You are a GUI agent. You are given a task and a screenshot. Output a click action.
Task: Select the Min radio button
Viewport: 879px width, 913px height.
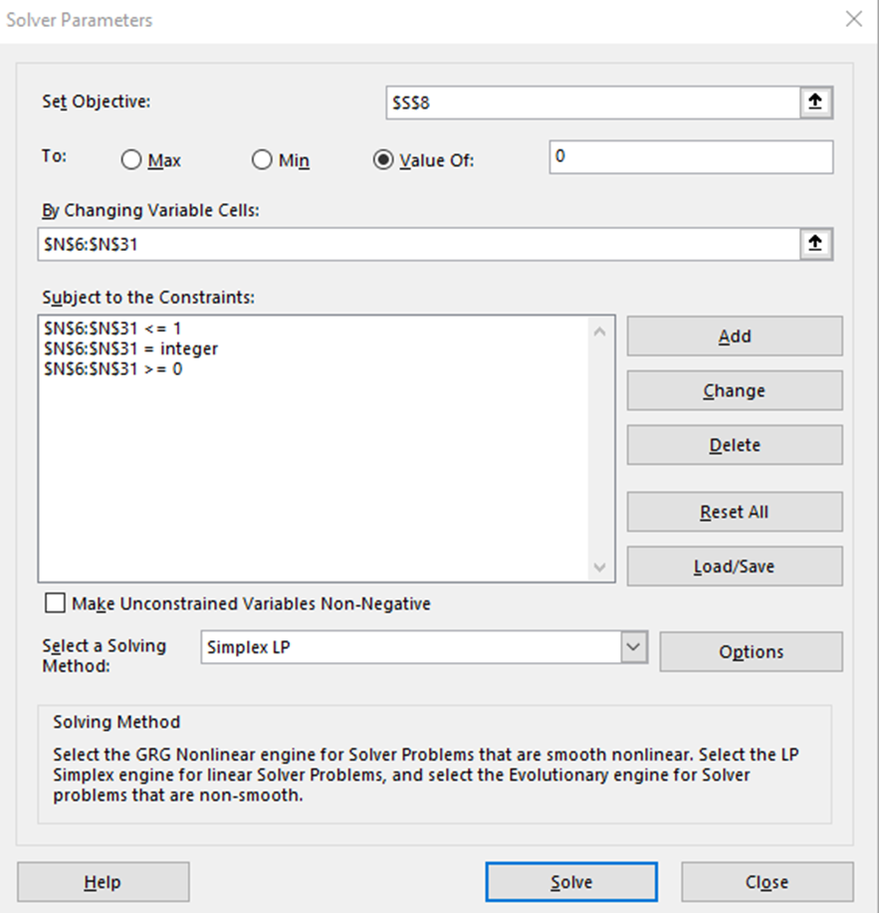point(262,160)
